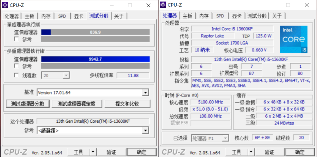Click 工艺 value 10 纳米

[x=202, y=50]
